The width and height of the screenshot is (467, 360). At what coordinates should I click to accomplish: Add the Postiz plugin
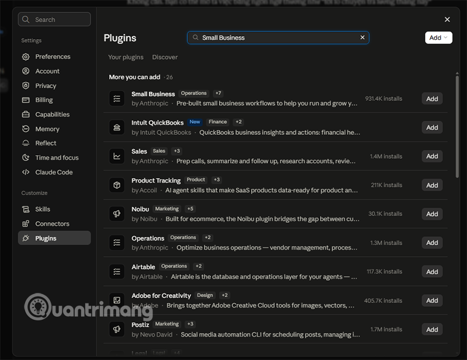(432, 329)
